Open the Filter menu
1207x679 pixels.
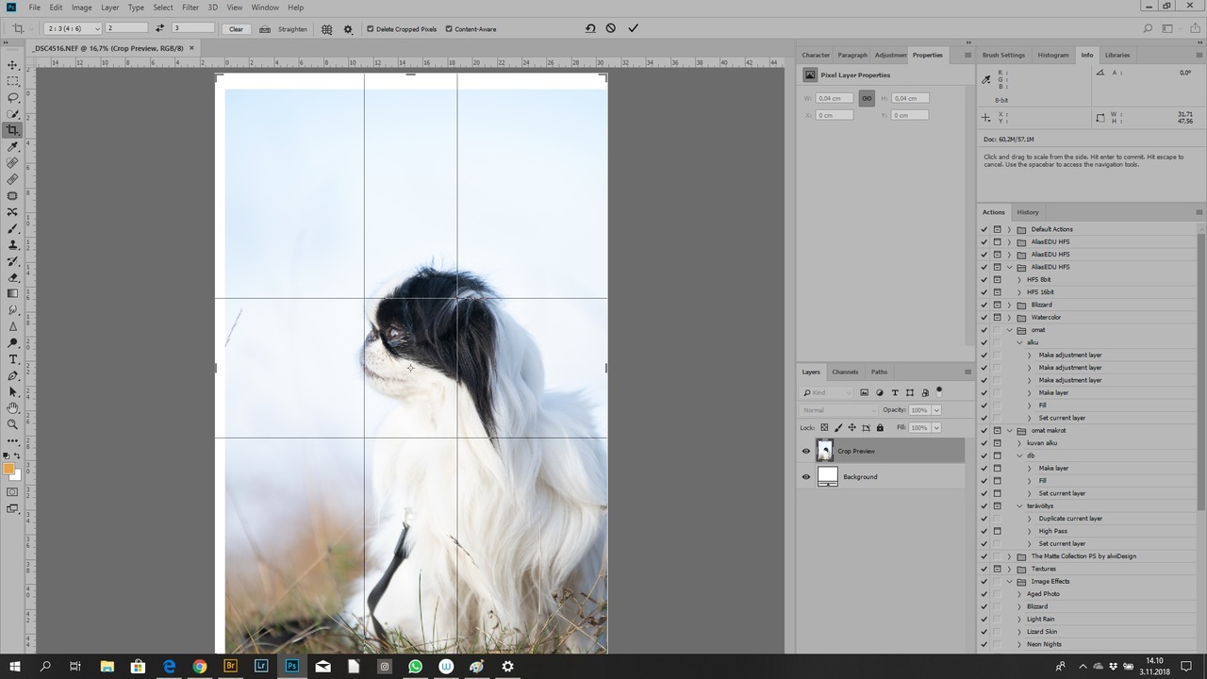(190, 8)
